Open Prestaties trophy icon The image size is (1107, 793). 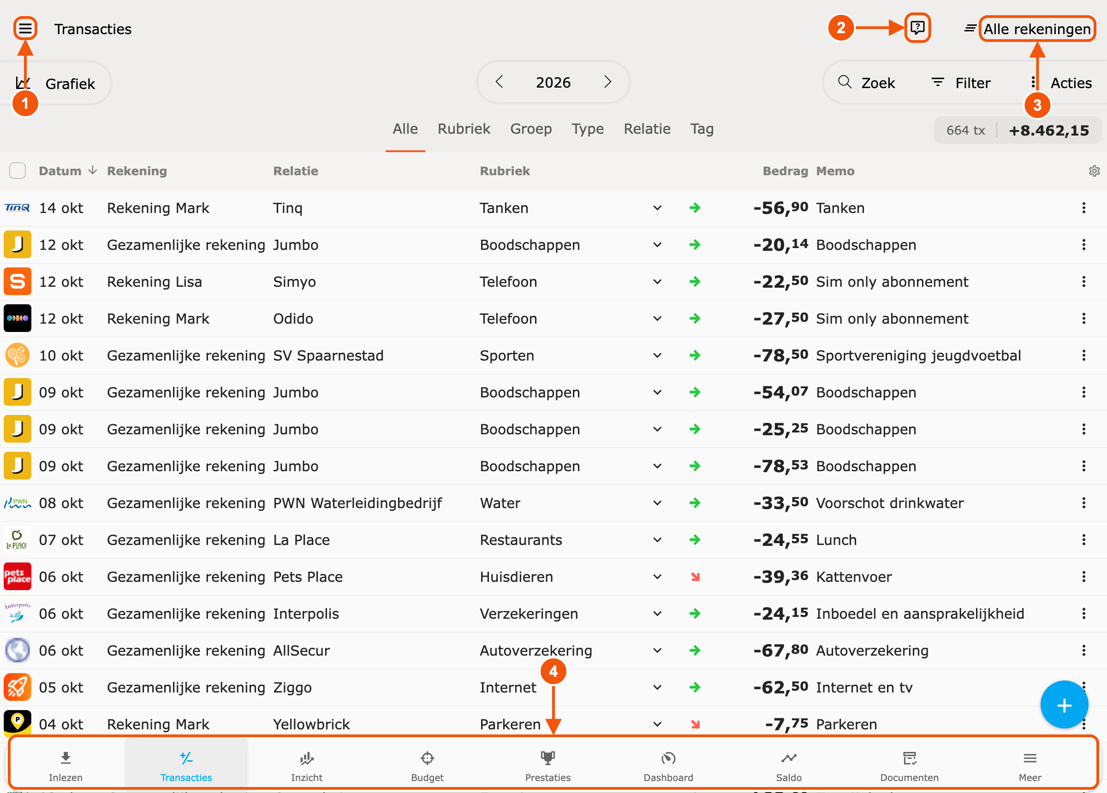548,758
